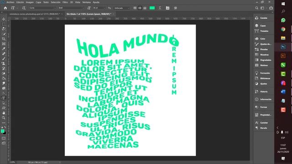
Task: Toggle text orientation icon
Action: pyautogui.click(x=24, y=8)
